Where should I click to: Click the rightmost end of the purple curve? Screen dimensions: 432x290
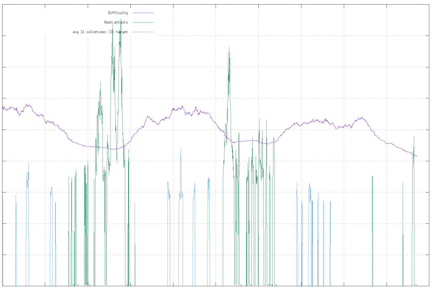click(416, 157)
